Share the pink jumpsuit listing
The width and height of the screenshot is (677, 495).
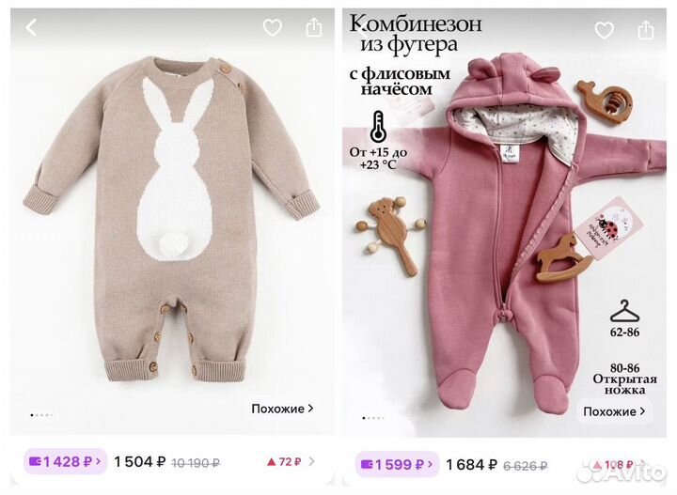(646, 29)
